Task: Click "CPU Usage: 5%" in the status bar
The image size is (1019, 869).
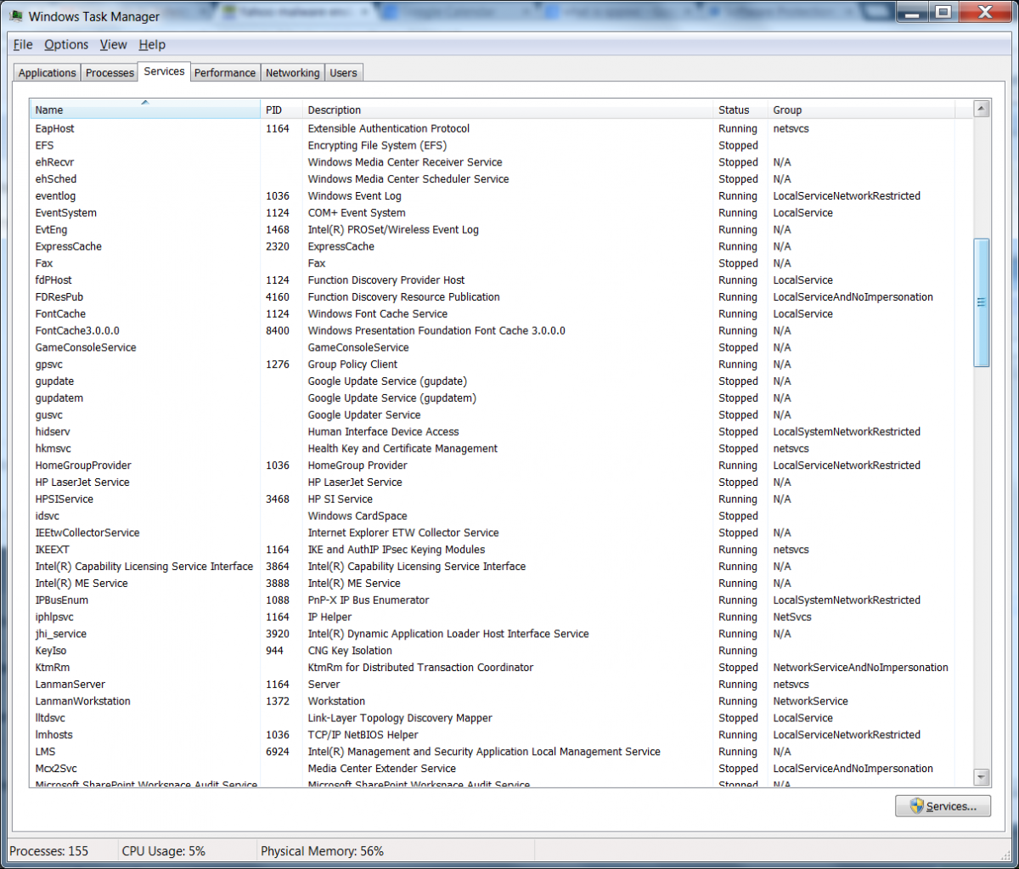Action: pyautogui.click(x=164, y=850)
